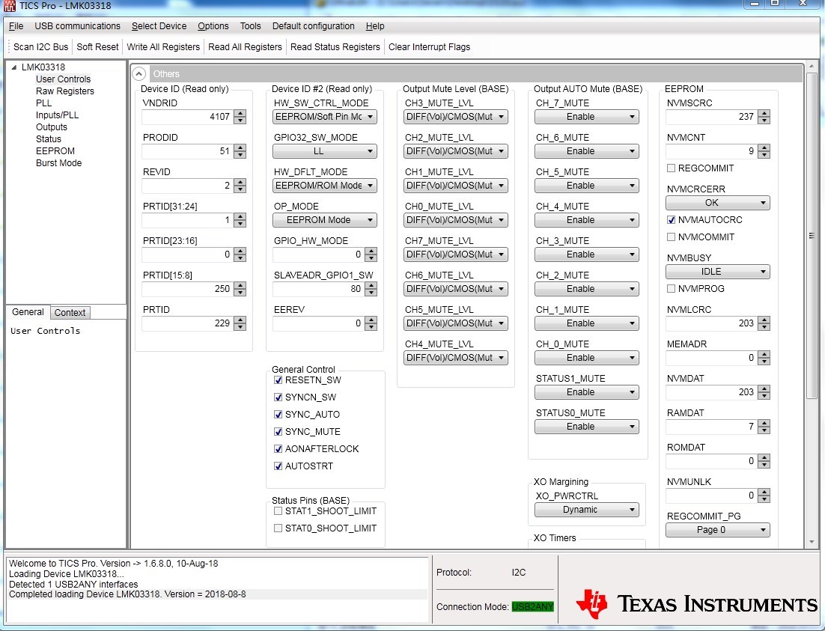825x631 pixels.
Task: Open the File menu
Action: click(16, 25)
